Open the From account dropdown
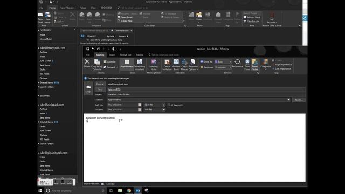Screen dimensions: 345x194 [x=100, y=84]
